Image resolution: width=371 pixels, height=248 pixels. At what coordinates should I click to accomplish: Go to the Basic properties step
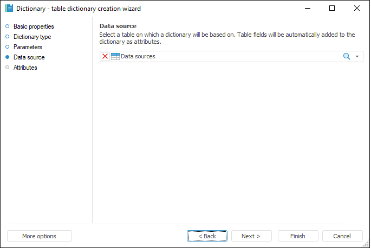click(34, 26)
